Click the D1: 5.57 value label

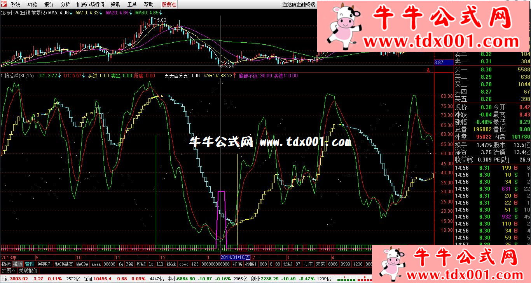(73, 76)
